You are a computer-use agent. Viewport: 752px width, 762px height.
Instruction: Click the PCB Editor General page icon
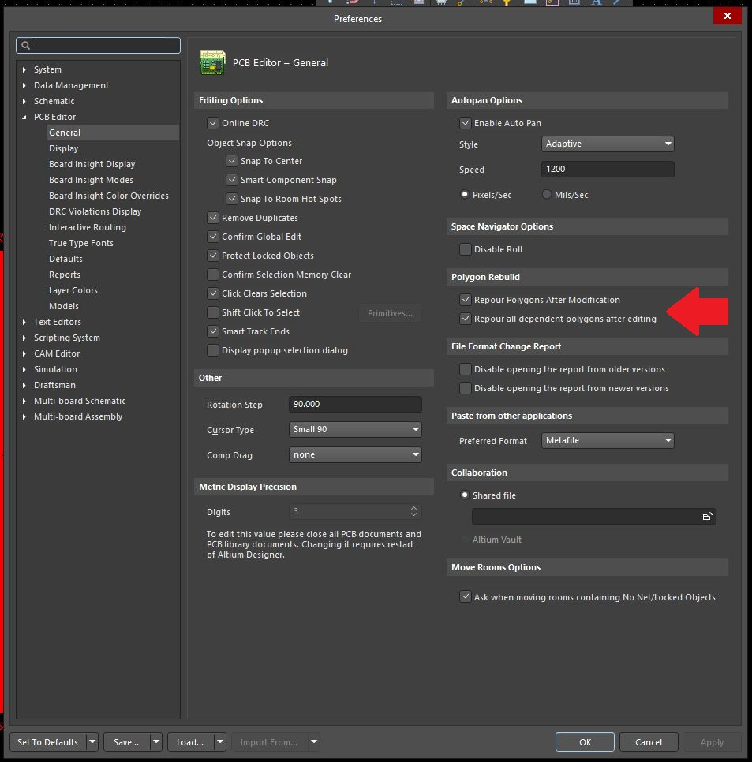(212, 62)
